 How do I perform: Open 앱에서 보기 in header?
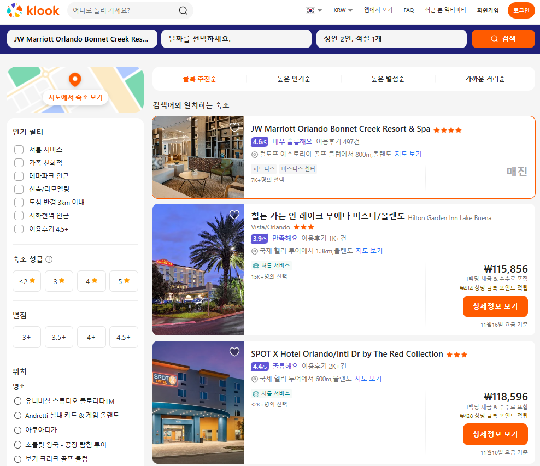pyautogui.click(x=378, y=10)
